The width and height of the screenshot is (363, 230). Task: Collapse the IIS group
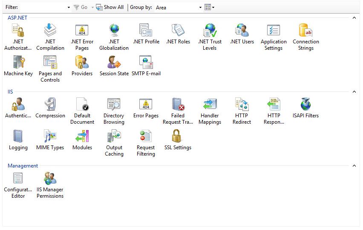(354, 92)
